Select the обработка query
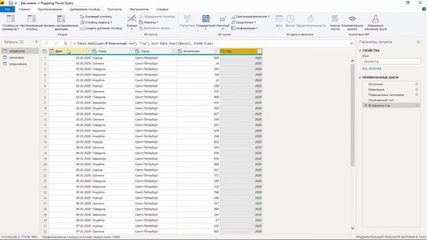The height and width of the screenshot is (240, 427). point(20,51)
